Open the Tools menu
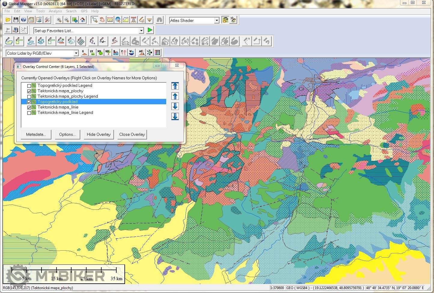The image size is (434, 293). tap(40, 11)
